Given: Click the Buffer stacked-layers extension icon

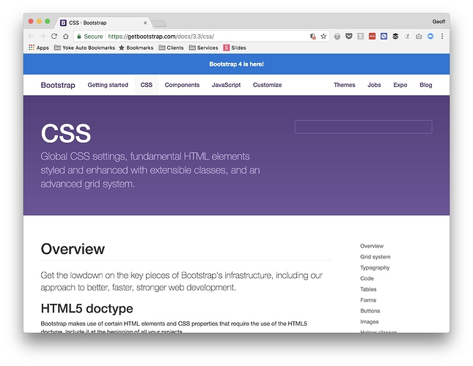Looking at the screenshot, I should tap(395, 36).
